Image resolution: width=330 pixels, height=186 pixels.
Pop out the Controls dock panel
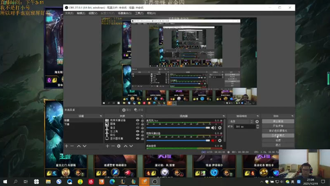292,116
